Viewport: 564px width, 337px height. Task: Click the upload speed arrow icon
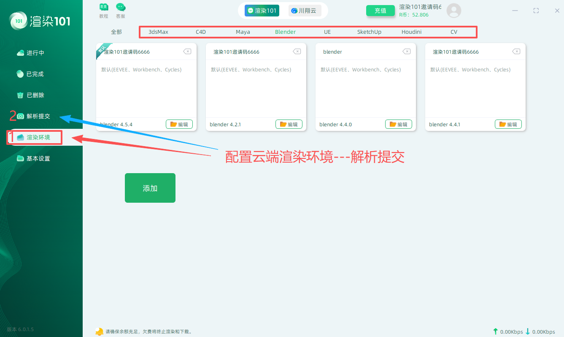click(x=495, y=332)
